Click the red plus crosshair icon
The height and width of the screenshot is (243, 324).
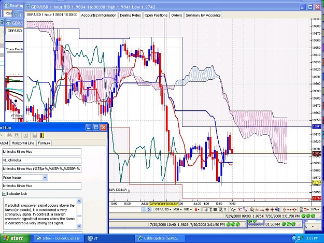click(272, 209)
